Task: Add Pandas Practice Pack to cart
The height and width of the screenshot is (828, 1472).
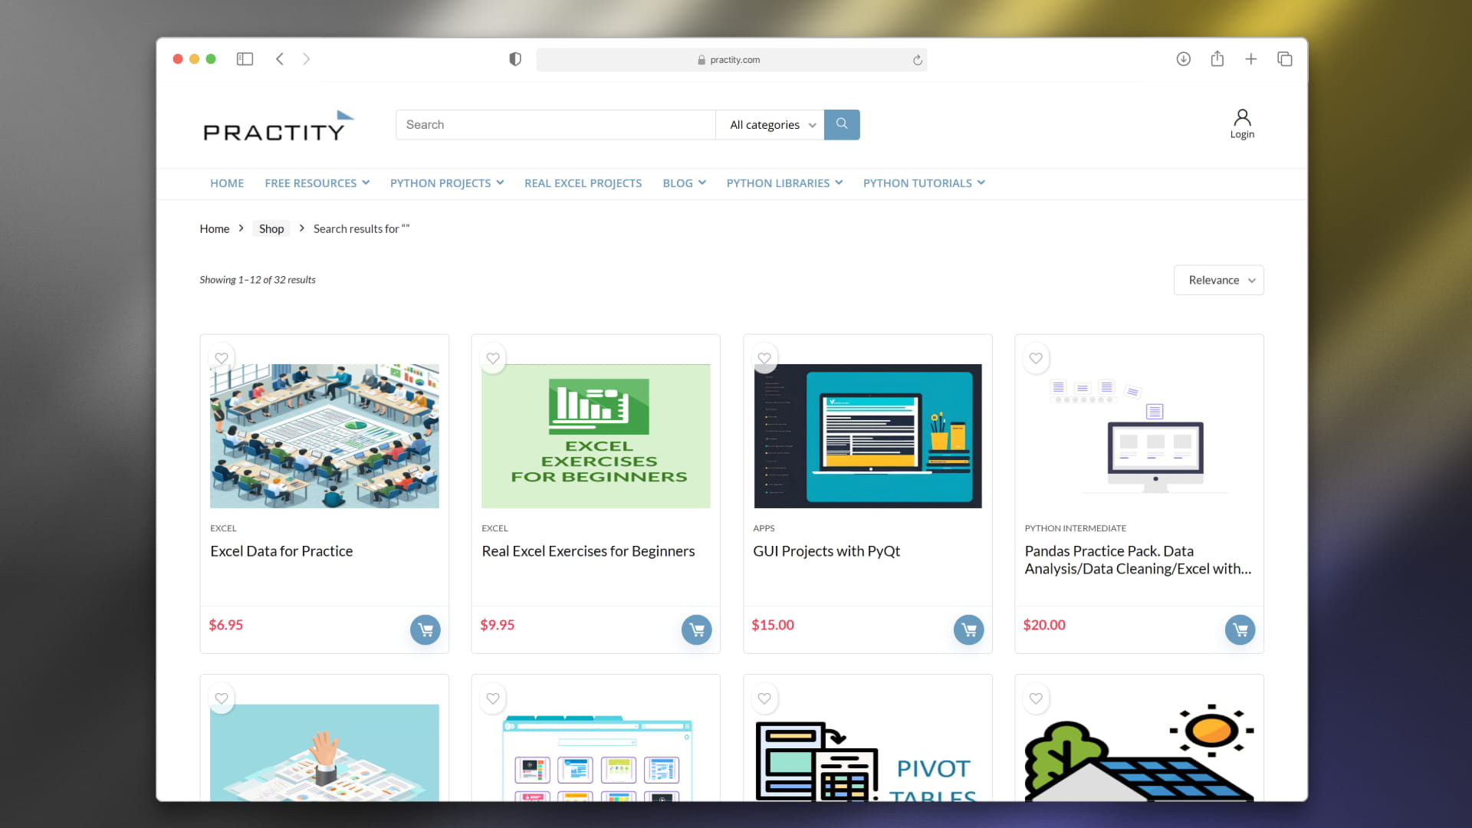Action: 1240,630
